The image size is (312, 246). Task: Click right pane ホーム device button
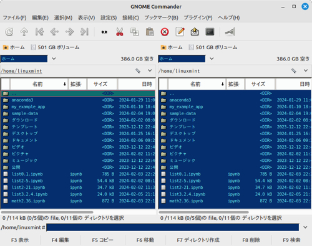[172, 47]
